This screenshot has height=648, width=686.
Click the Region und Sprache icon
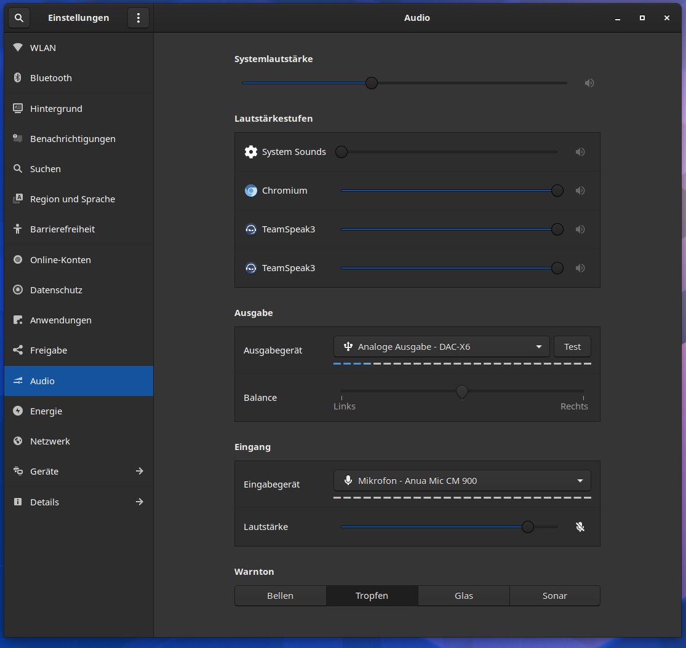[17, 199]
